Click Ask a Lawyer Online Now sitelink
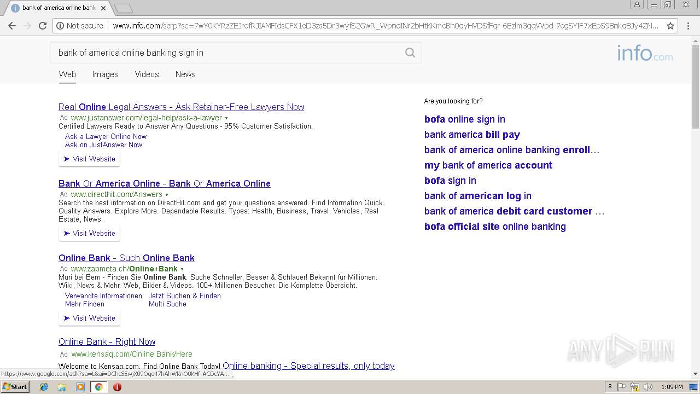The height and width of the screenshot is (394, 700). click(106, 136)
